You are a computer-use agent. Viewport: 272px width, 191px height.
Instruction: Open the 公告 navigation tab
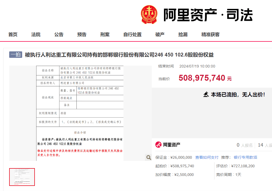[x=59, y=34]
